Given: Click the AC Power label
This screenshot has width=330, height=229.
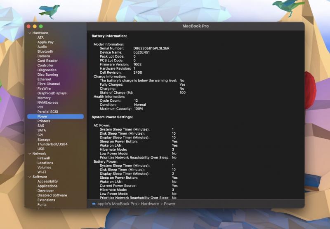Looking at the screenshot, I should (x=102, y=126).
